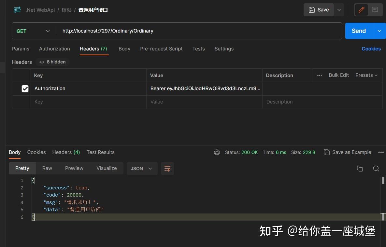Click the "code": 20000 line
The image size is (386, 247).
[x=64, y=195]
